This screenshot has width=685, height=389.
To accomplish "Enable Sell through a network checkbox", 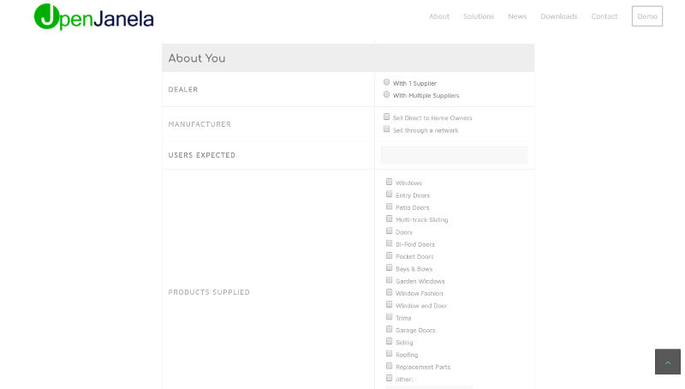I will coord(386,129).
